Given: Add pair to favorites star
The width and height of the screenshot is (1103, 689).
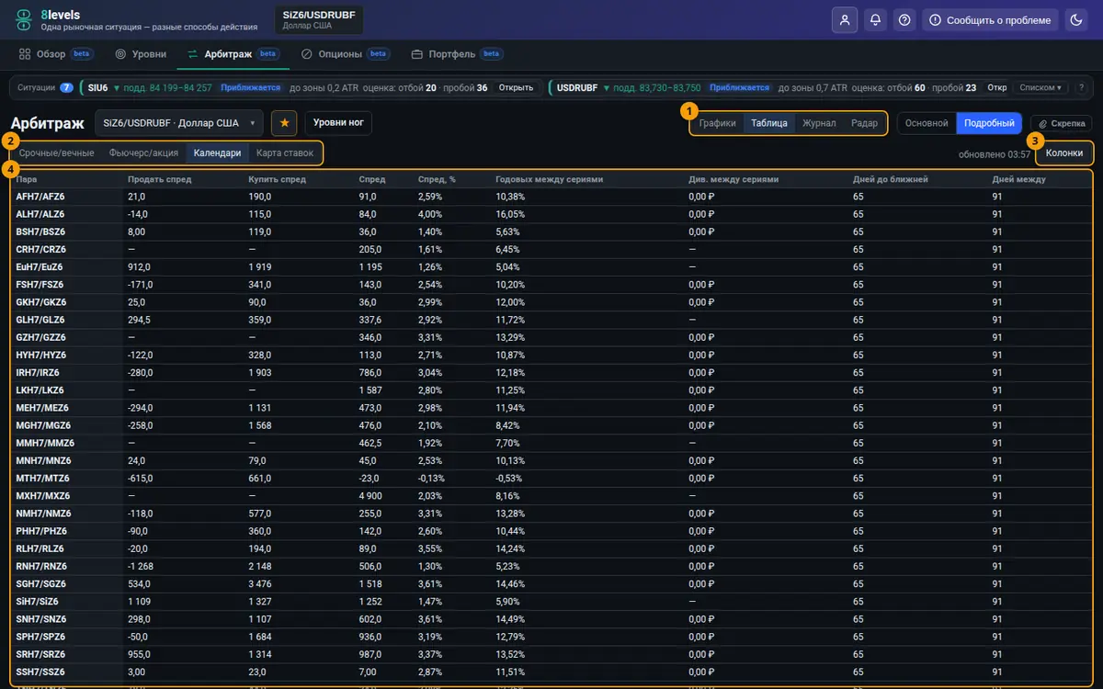Looking at the screenshot, I should click(x=284, y=122).
